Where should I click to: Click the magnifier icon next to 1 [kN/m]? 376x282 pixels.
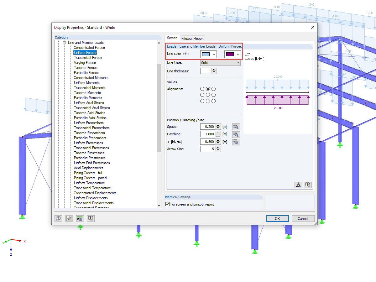tap(236, 142)
